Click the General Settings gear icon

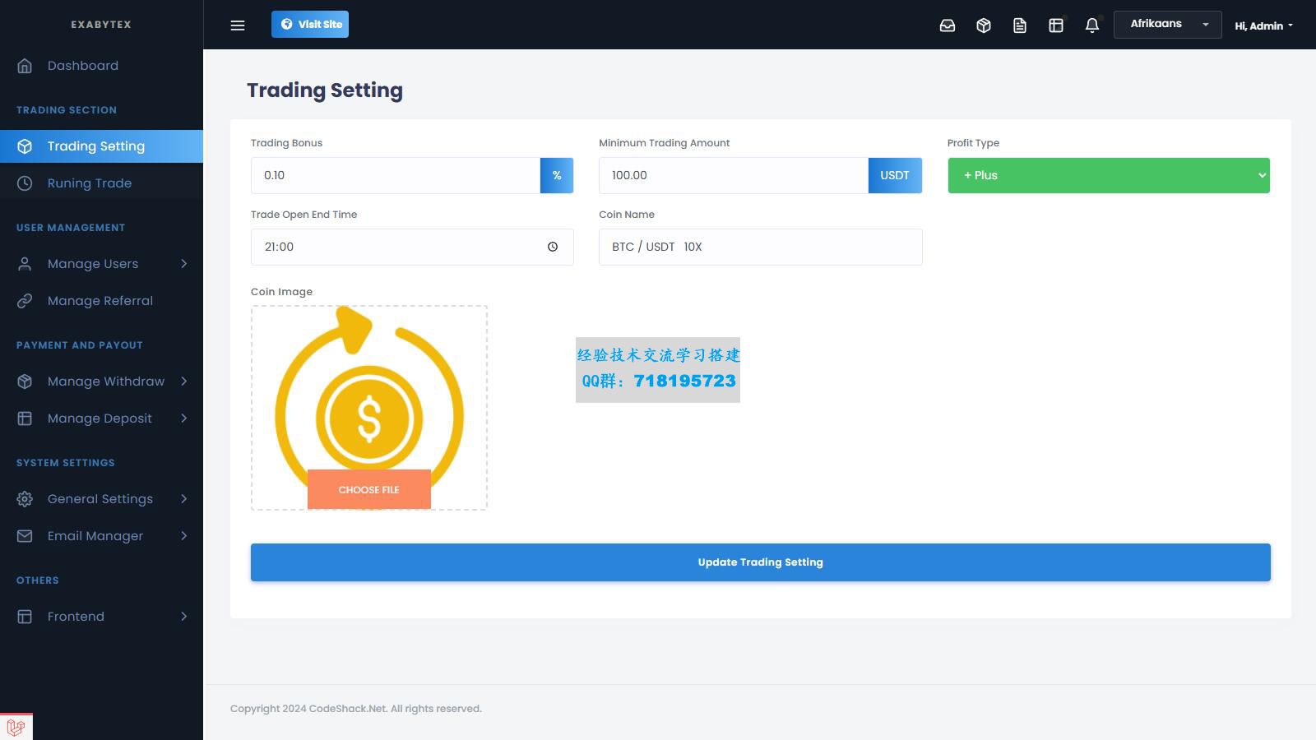click(x=25, y=499)
